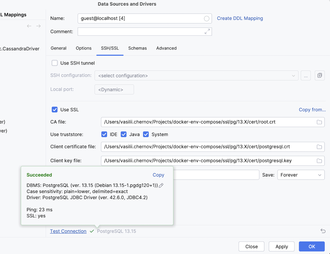The width and height of the screenshot is (330, 254).
Task: Confirm with the OK button
Action: coord(312,246)
